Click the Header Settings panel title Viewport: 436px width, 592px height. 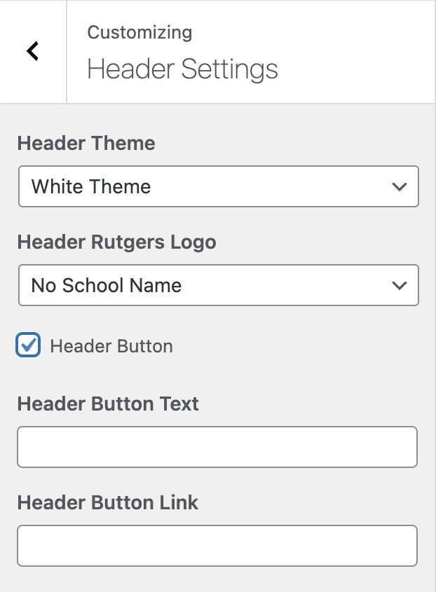coord(182,70)
